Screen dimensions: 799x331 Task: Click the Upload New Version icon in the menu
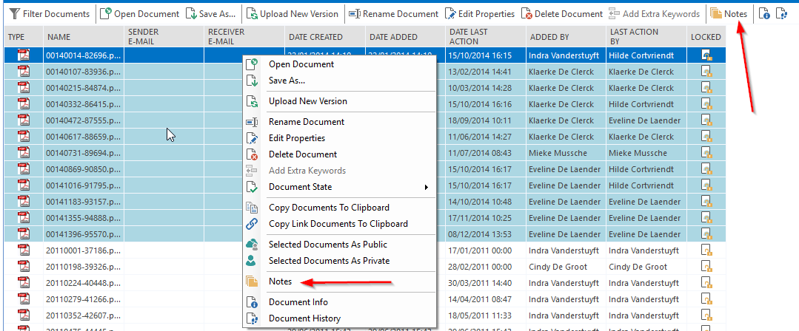pyautogui.click(x=252, y=101)
